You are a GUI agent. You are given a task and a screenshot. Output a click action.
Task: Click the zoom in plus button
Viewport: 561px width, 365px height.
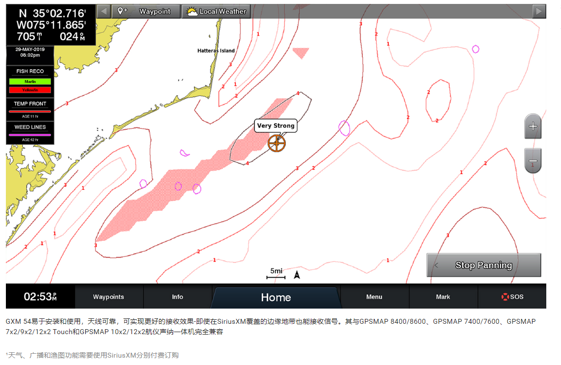click(x=533, y=127)
